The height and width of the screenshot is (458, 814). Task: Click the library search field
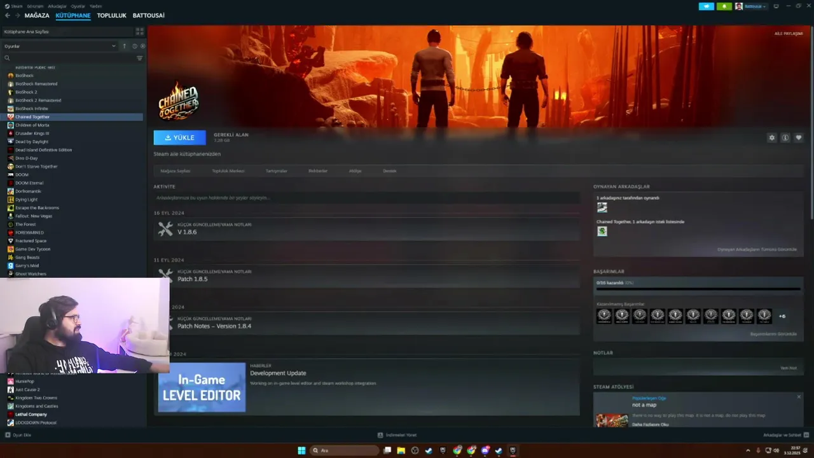coord(69,58)
